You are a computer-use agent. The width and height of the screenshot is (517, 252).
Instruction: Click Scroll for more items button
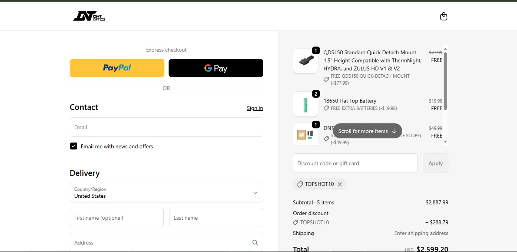[x=367, y=131]
